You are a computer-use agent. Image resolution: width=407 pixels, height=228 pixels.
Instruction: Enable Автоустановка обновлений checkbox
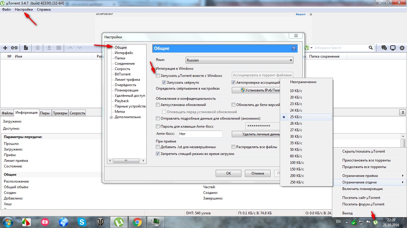[x=158, y=105]
